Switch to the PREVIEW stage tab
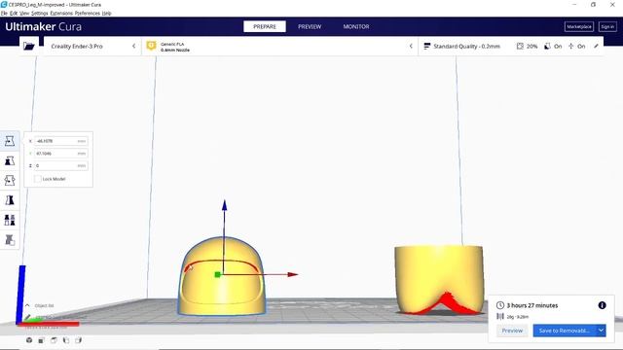This screenshot has width=623, height=350. click(310, 26)
